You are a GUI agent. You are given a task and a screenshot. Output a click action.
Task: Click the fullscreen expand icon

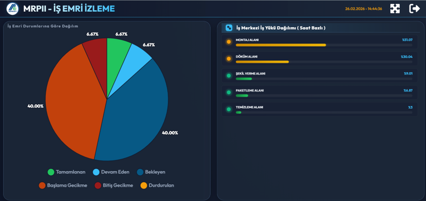[395, 9]
